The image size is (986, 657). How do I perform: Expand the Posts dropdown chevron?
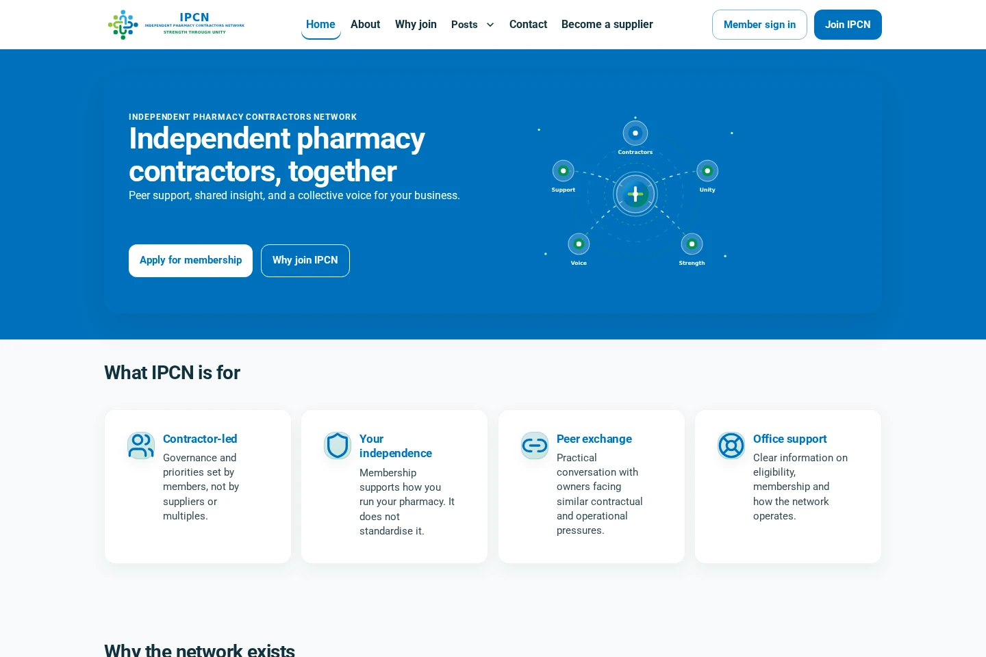coord(490,25)
